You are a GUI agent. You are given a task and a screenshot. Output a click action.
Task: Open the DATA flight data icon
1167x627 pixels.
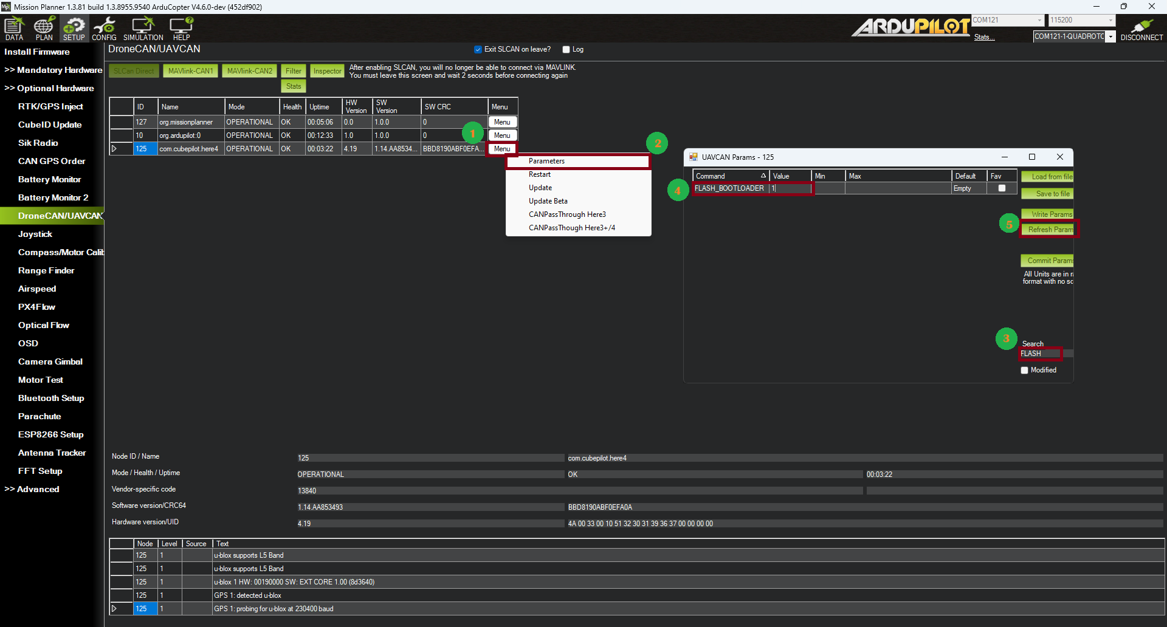tap(14, 28)
